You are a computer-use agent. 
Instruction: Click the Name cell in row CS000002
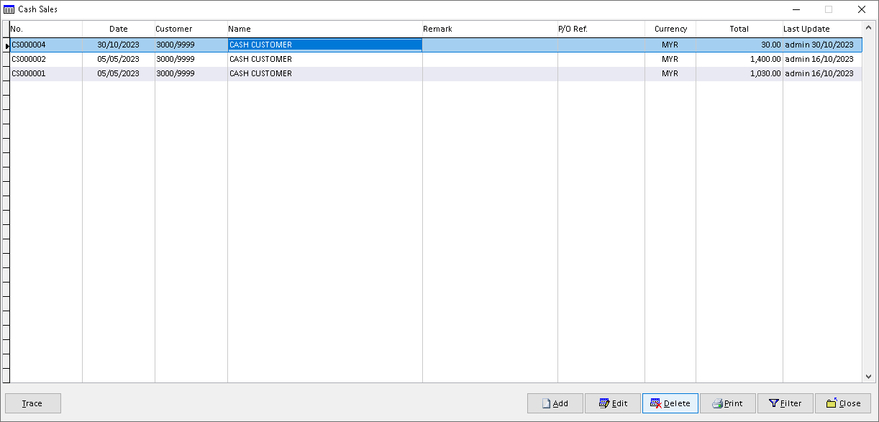click(325, 59)
